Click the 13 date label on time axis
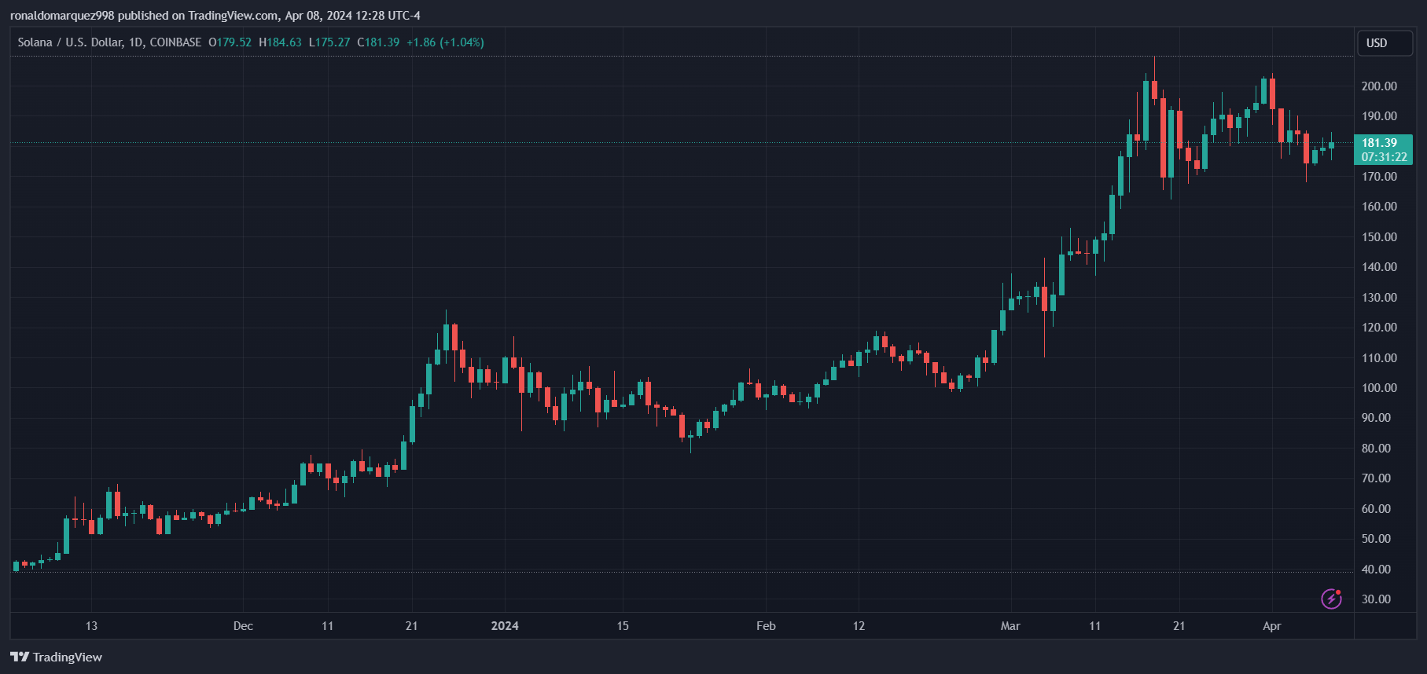1427x674 pixels. (x=91, y=626)
